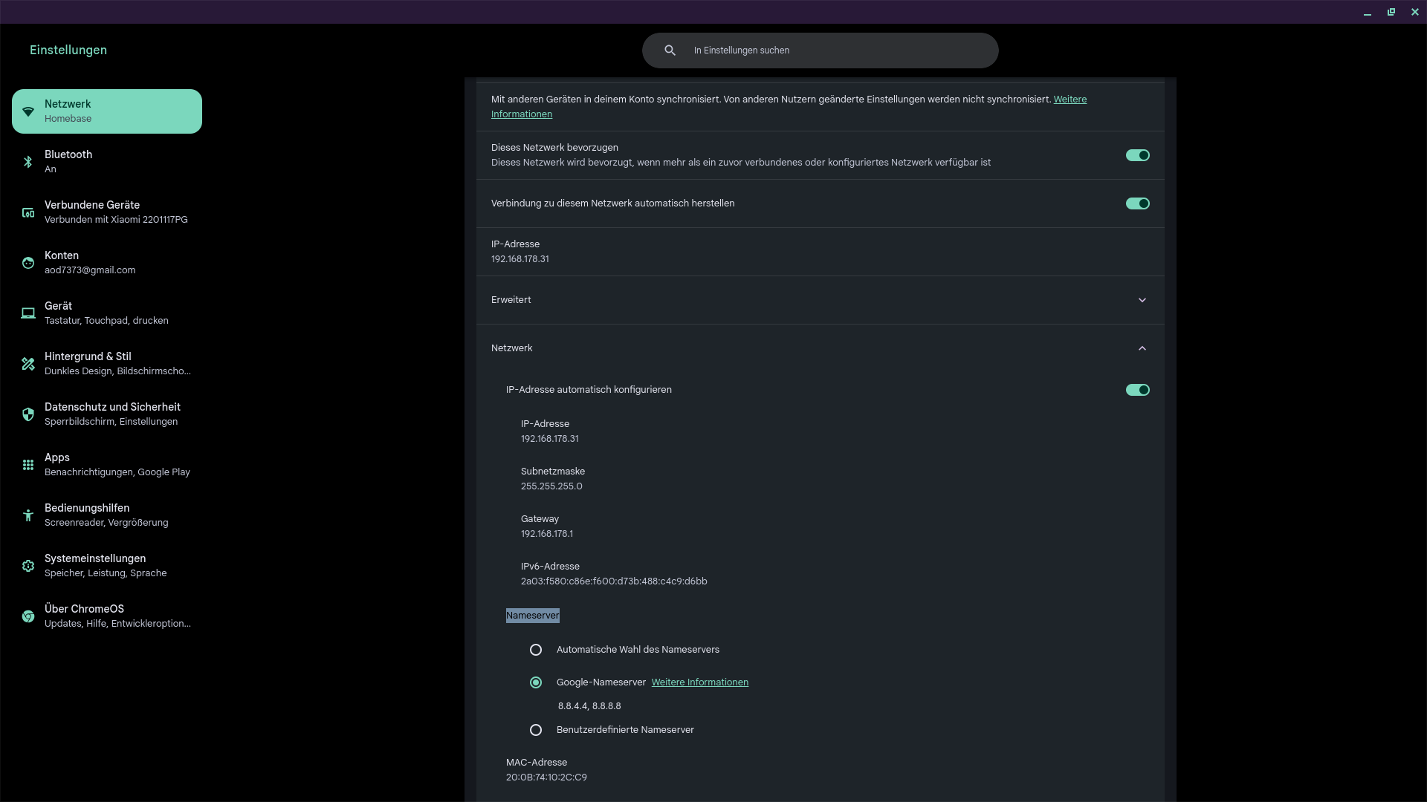Click the Verbundene Geräte devices icon
This screenshot has height=802, width=1427.
click(x=28, y=212)
